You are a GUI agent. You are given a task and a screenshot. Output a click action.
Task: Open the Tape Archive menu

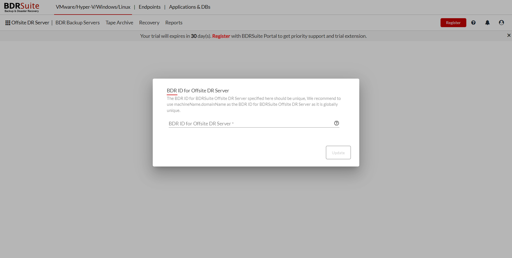pyautogui.click(x=119, y=23)
